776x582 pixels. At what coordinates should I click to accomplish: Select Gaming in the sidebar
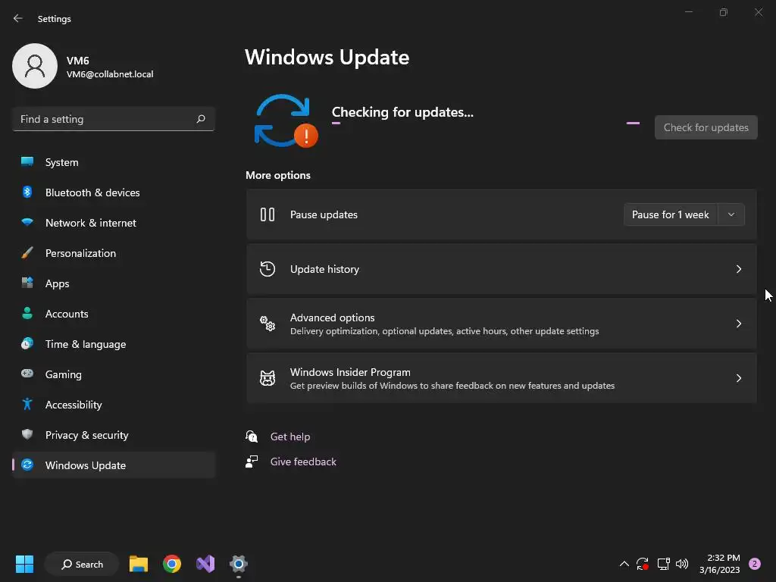(114, 374)
